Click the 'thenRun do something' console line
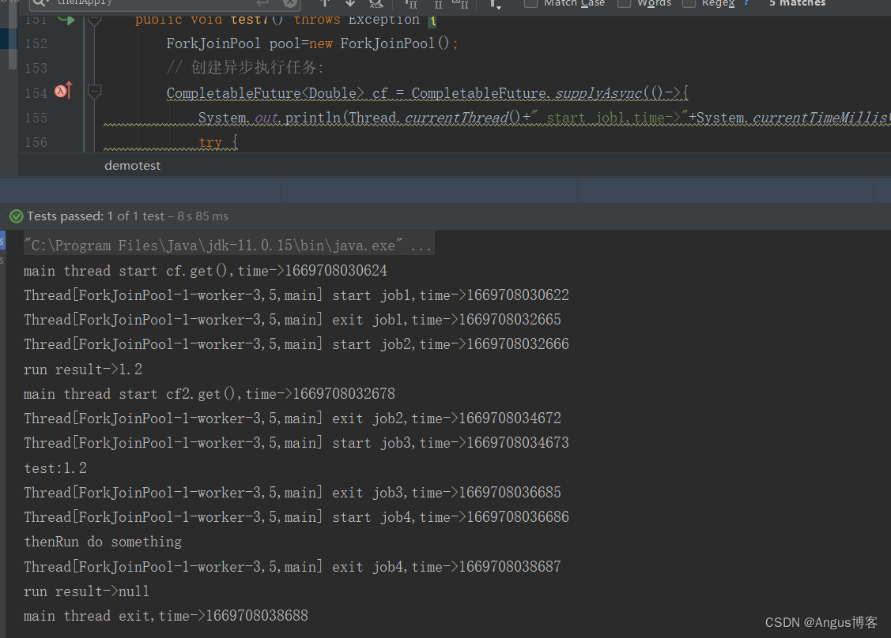Screen dimensions: 891x638 click(103, 542)
